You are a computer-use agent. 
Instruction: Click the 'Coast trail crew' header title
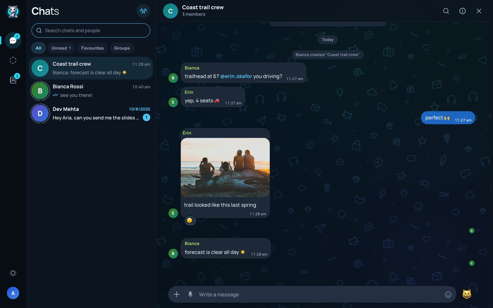pos(203,7)
